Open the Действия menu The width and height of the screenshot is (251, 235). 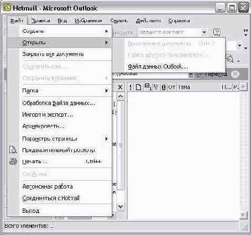148,20
